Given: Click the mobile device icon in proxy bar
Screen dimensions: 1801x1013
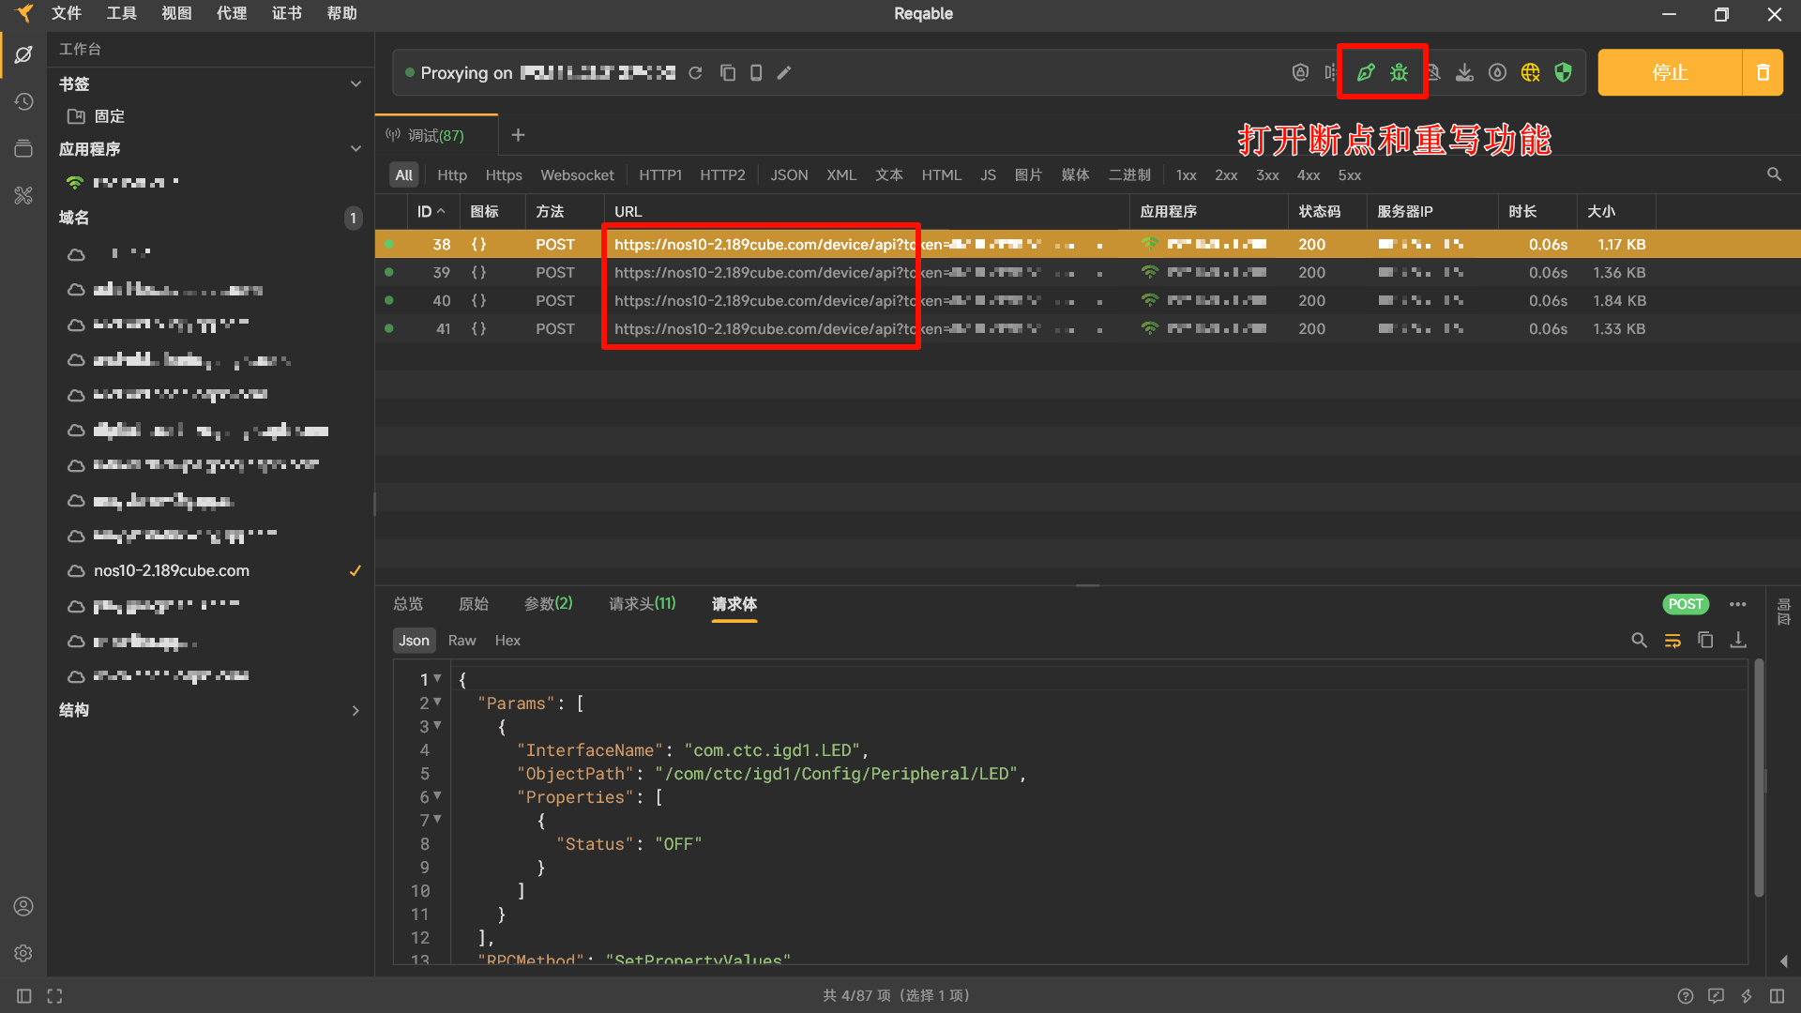Looking at the screenshot, I should (x=756, y=72).
